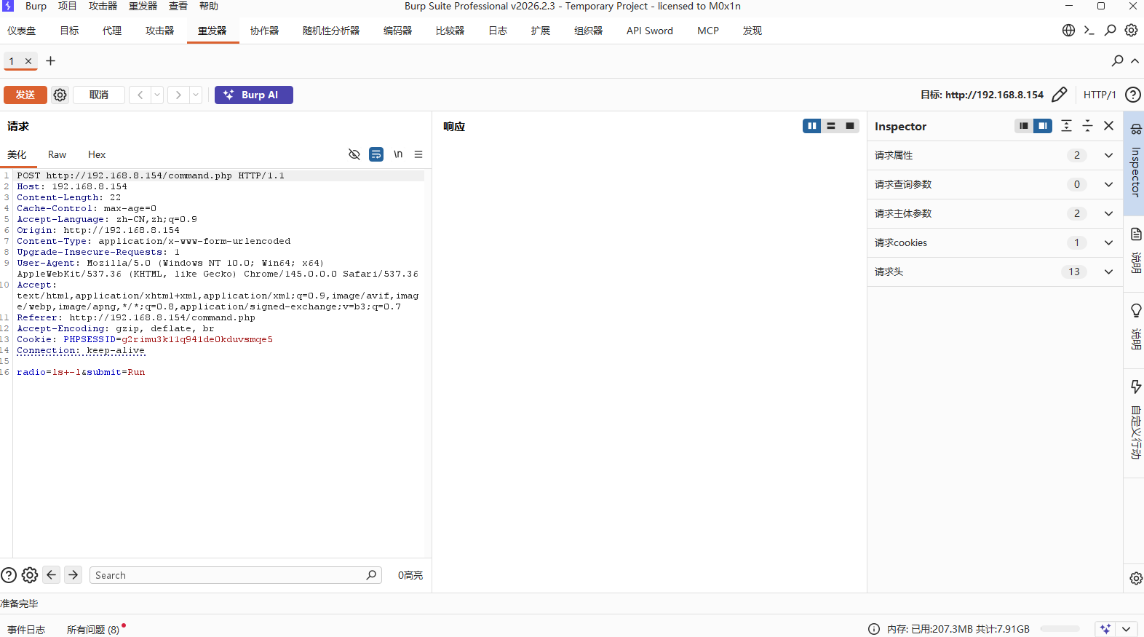Toggle the \n show newlines option
The width and height of the screenshot is (1144, 637).
pyautogui.click(x=398, y=154)
